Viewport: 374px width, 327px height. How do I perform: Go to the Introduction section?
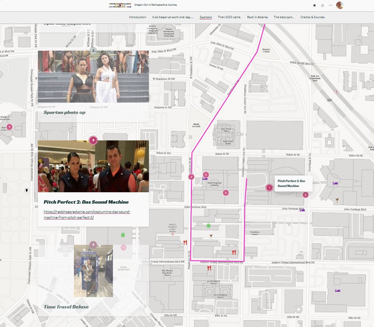coord(138,17)
